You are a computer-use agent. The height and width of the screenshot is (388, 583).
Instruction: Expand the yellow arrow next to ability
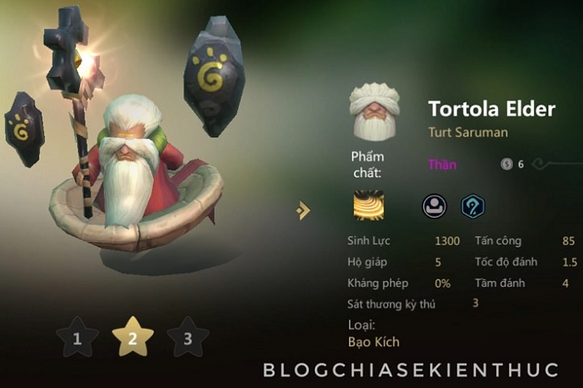(303, 210)
